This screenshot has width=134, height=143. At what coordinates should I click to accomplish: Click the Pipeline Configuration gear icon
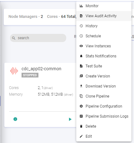tap(81, 106)
